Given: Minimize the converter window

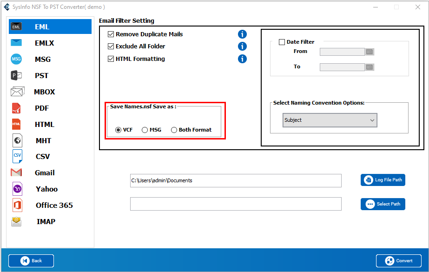Looking at the screenshot, I should point(376,7).
